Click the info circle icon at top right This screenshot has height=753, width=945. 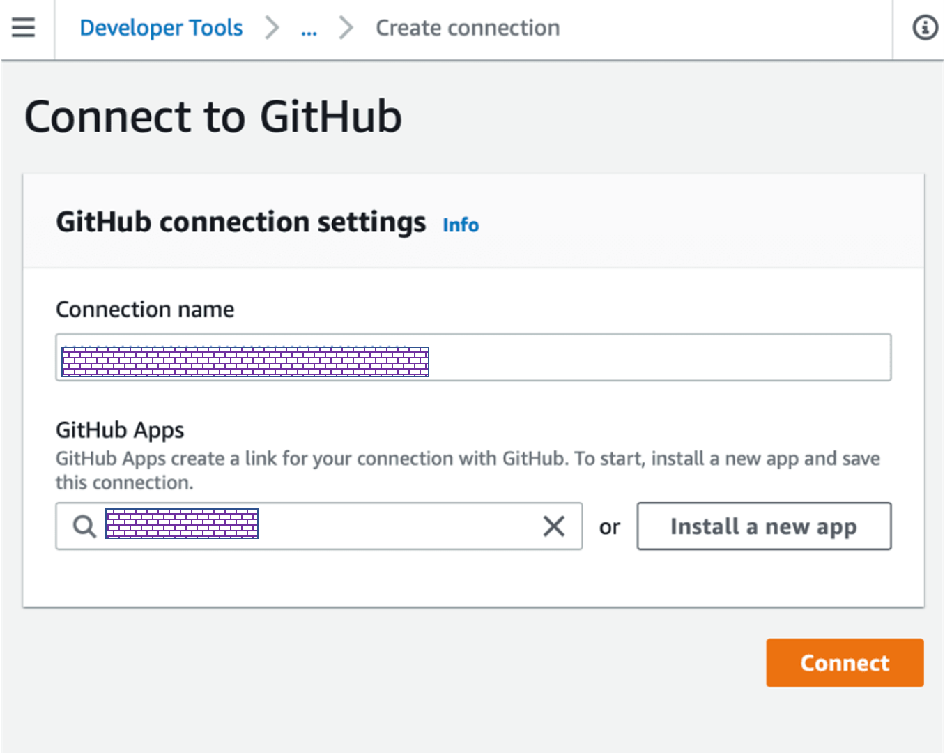pos(925,28)
